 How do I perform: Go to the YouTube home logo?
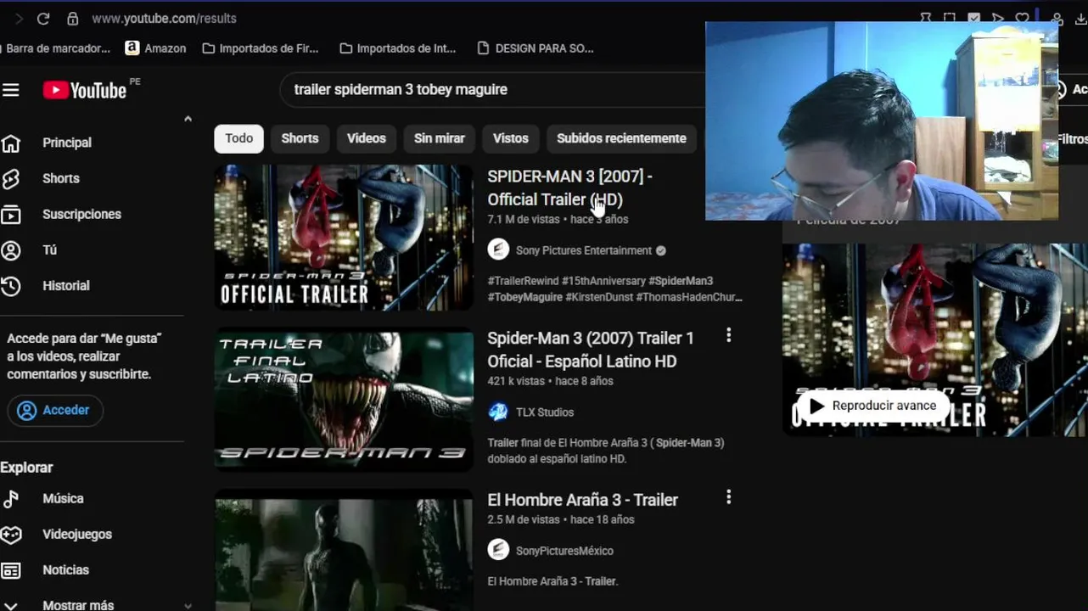pyautogui.click(x=85, y=90)
